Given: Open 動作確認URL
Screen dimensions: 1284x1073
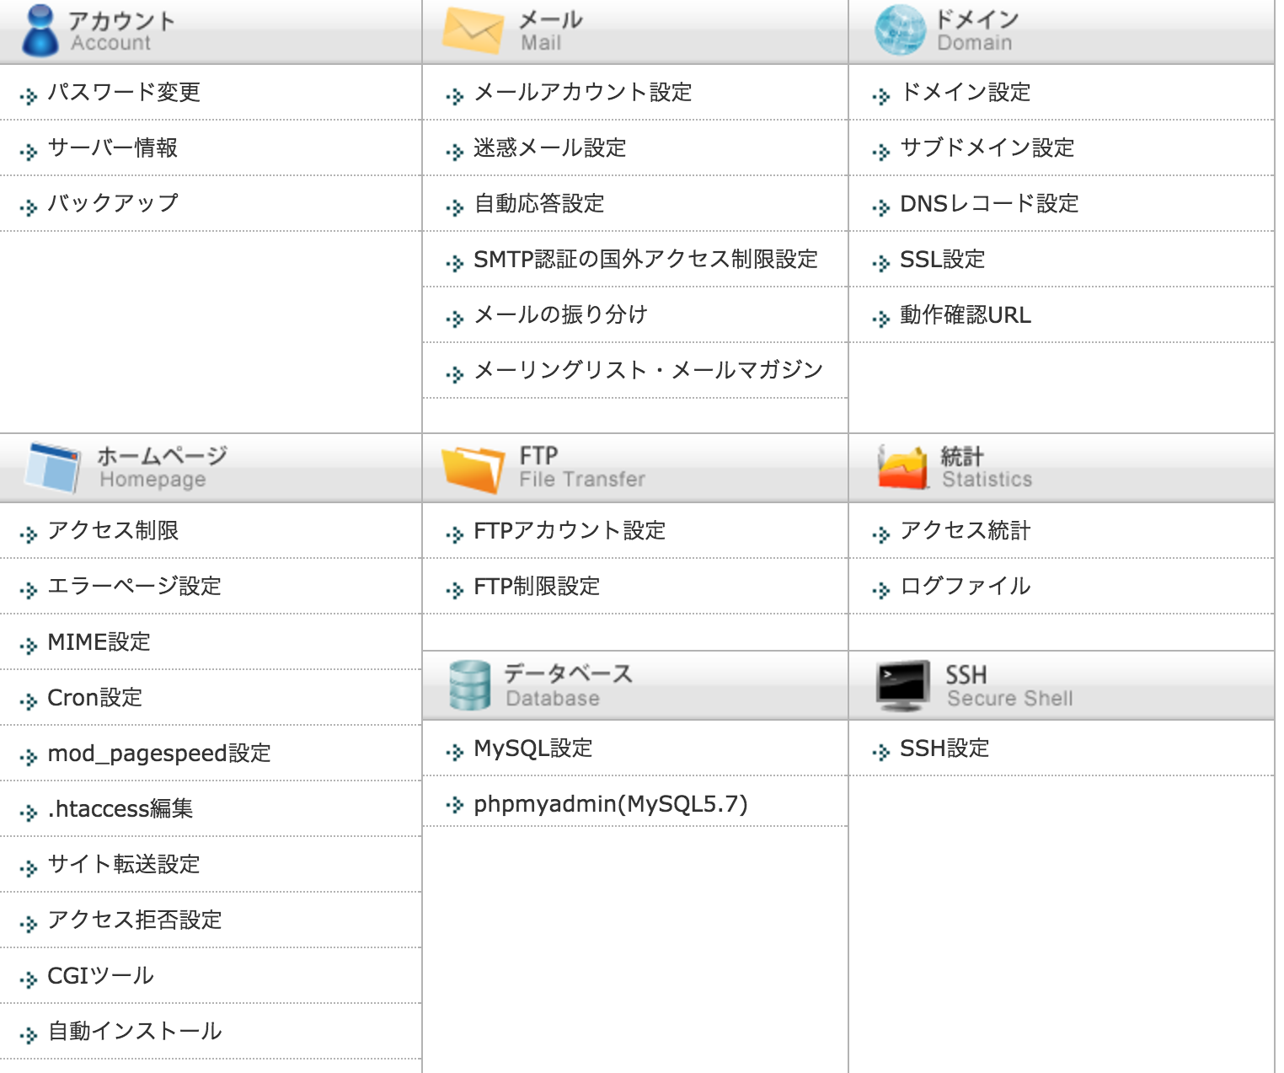Looking at the screenshot, I should coord(966,314).
